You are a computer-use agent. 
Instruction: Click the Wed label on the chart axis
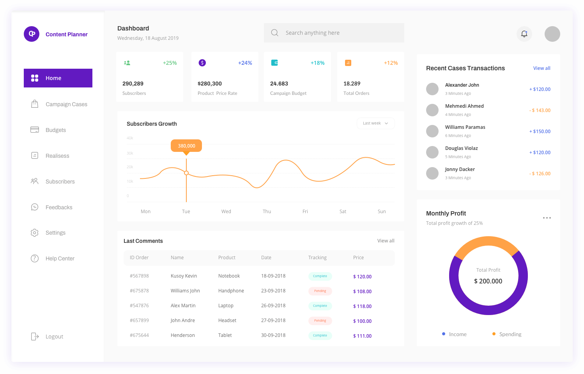226,212
